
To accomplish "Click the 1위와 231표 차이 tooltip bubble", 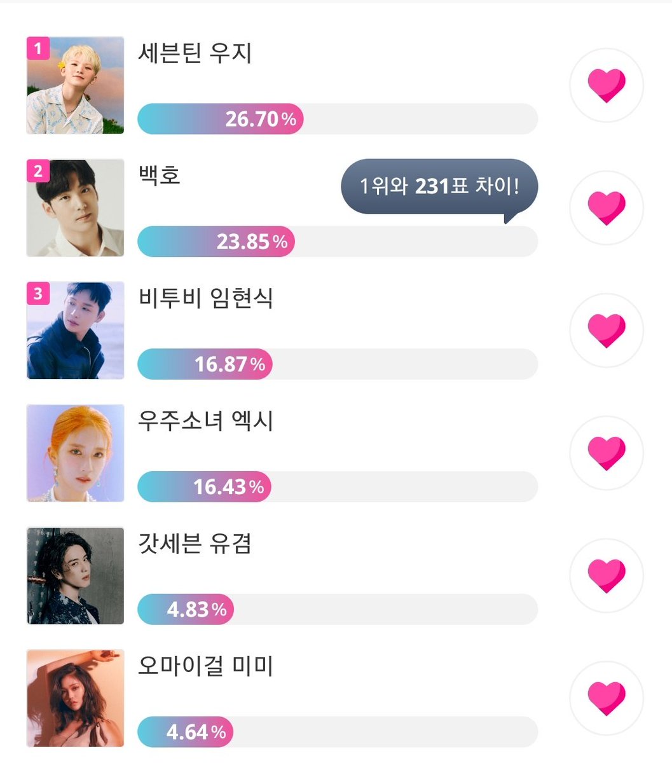I will pos(439,188).
